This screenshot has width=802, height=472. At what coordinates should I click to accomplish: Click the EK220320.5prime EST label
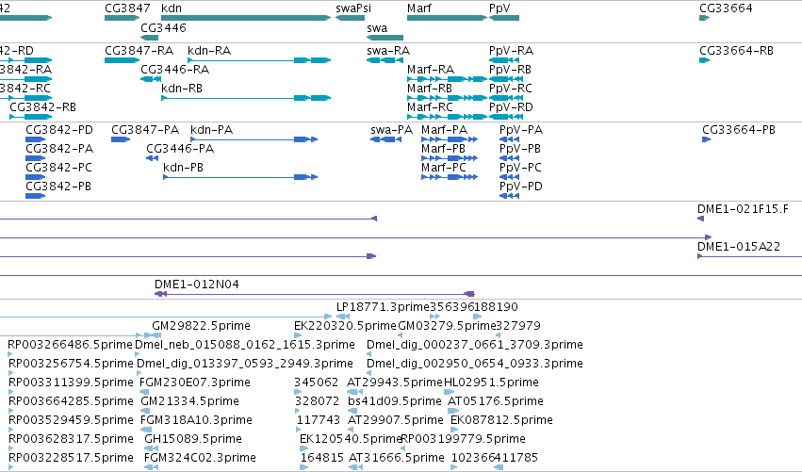click(x=345, y=326)
